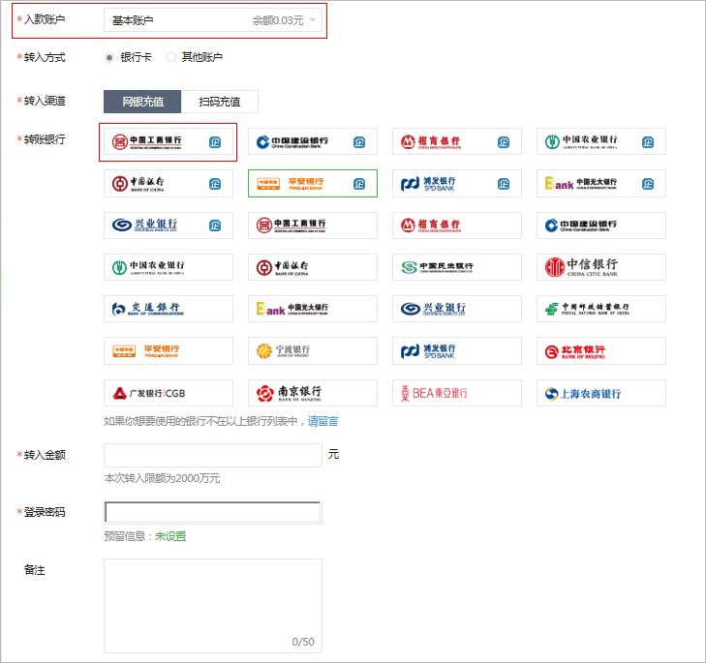The image size is (706, 663).
Task: Choose 兴业银行 tile without enterprise badge
Action: pos(456,309)
